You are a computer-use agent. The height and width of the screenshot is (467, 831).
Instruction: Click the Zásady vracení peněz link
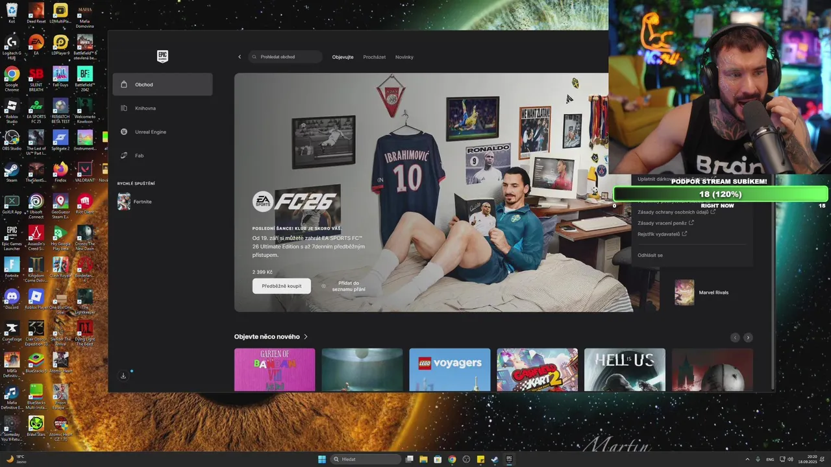(665, 223)
